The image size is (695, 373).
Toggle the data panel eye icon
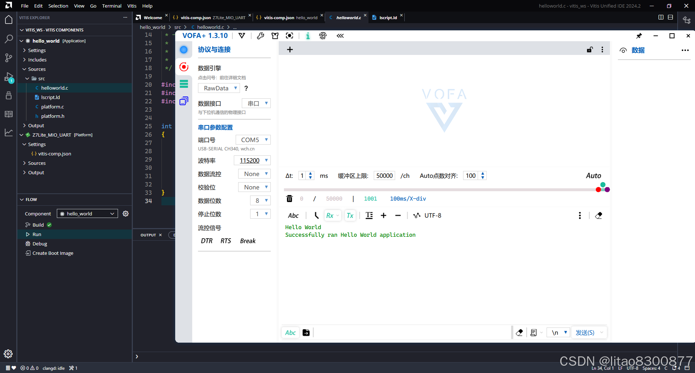[623, 50]
